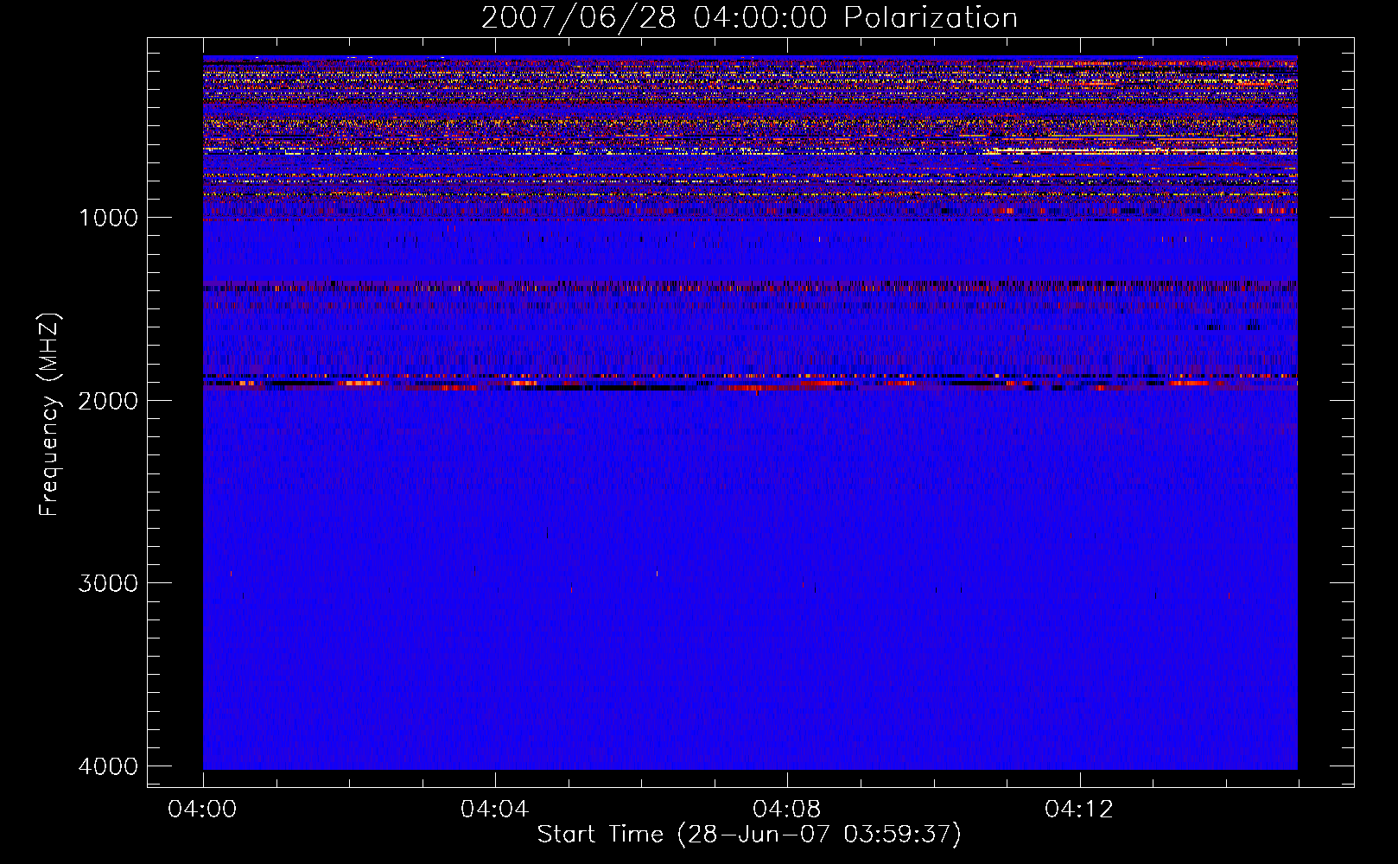Click the 1000 frequency tick label
Viewport: 1398px width, 864px height.
[108, 218]
